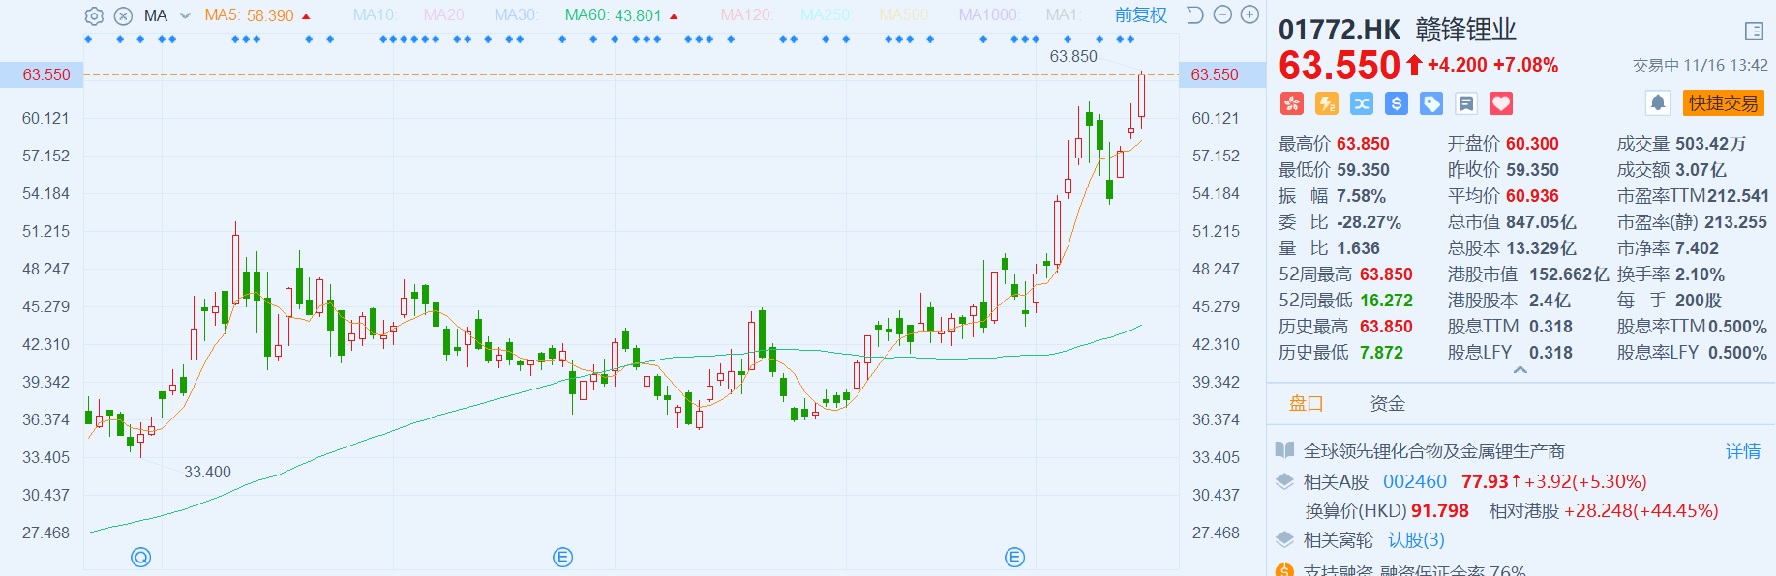Viewport: 1776px width, 576px height.
Task: Click the 市净率 value 7.402
Action: tap(1697, 248)
